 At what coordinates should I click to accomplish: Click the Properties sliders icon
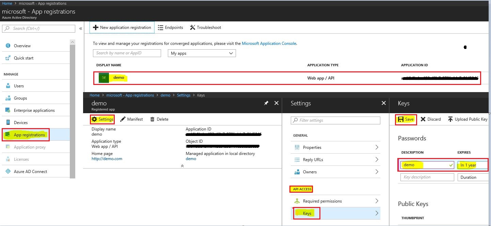297,147
